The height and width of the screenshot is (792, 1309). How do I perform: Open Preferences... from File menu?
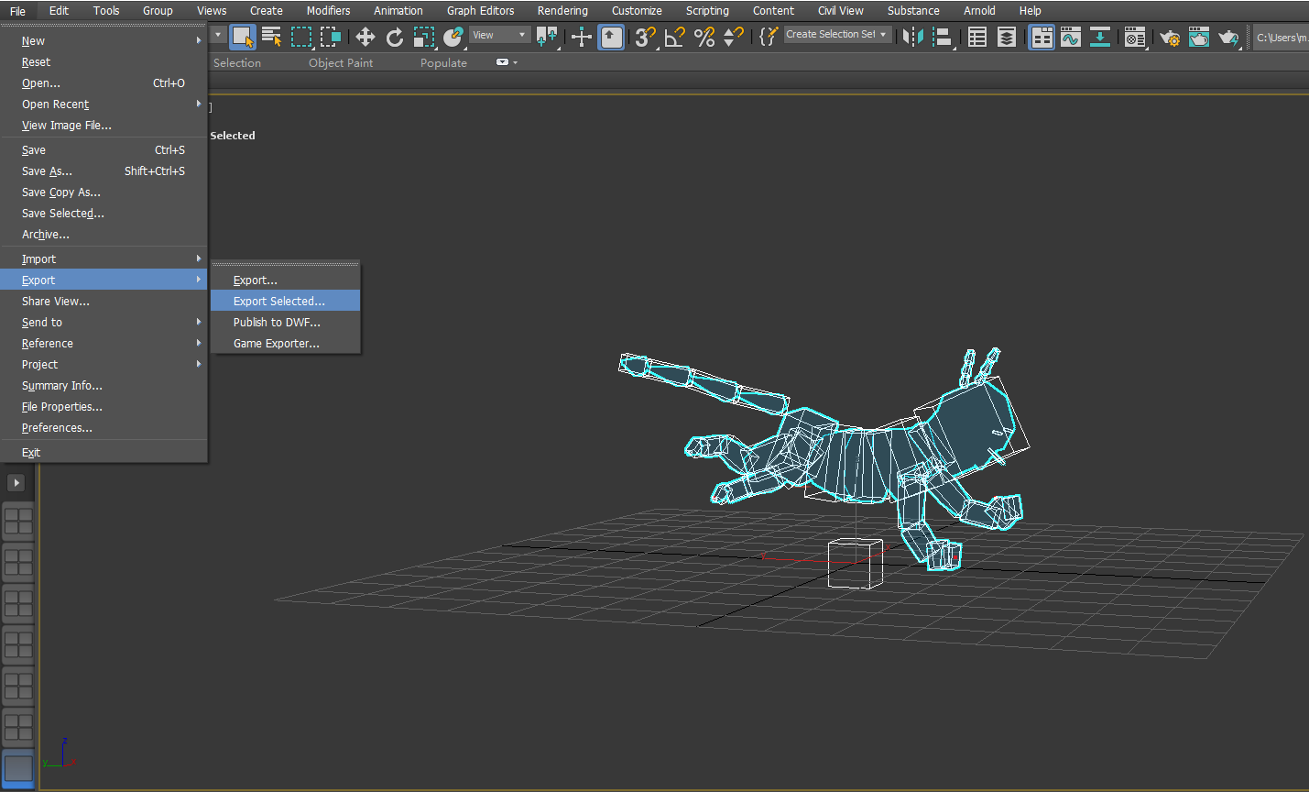point(104,427)
